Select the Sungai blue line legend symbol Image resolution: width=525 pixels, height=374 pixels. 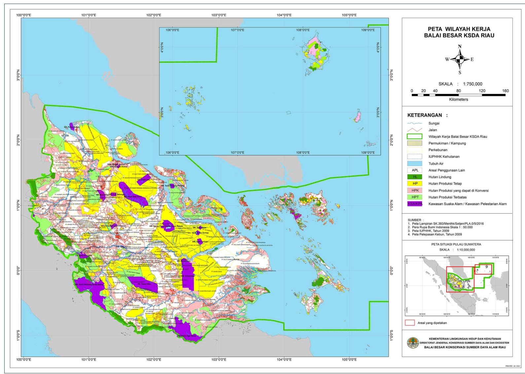click(x=415, y=123)
